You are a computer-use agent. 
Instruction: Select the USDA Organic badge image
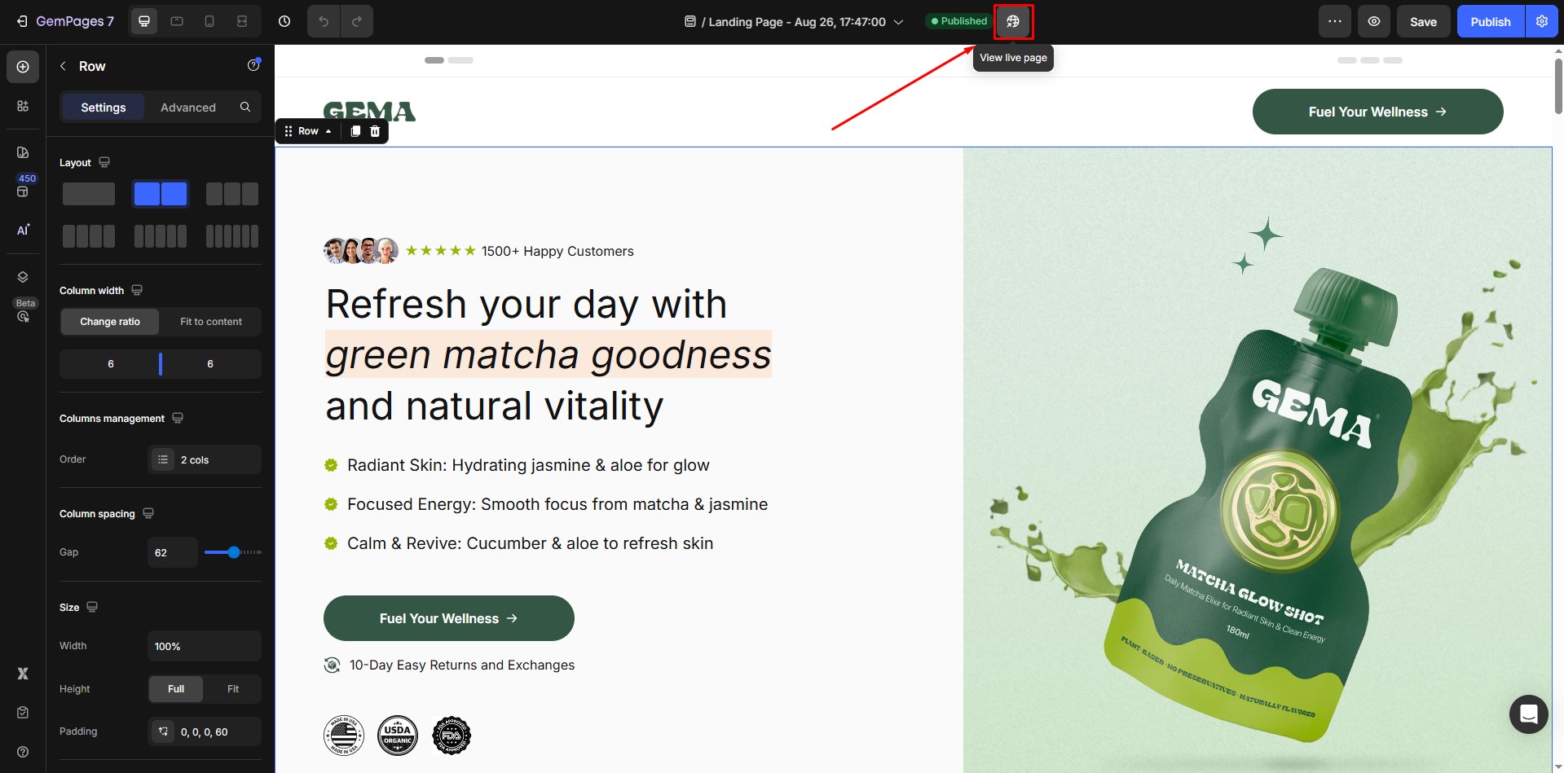(398, 736)
